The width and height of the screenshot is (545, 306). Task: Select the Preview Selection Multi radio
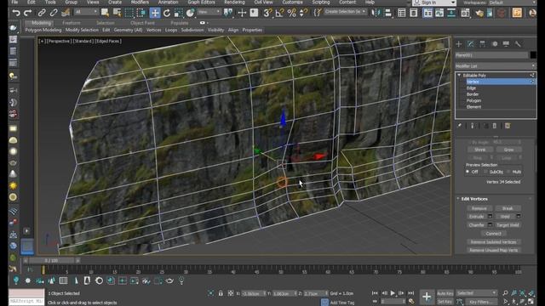pos(508,172)
